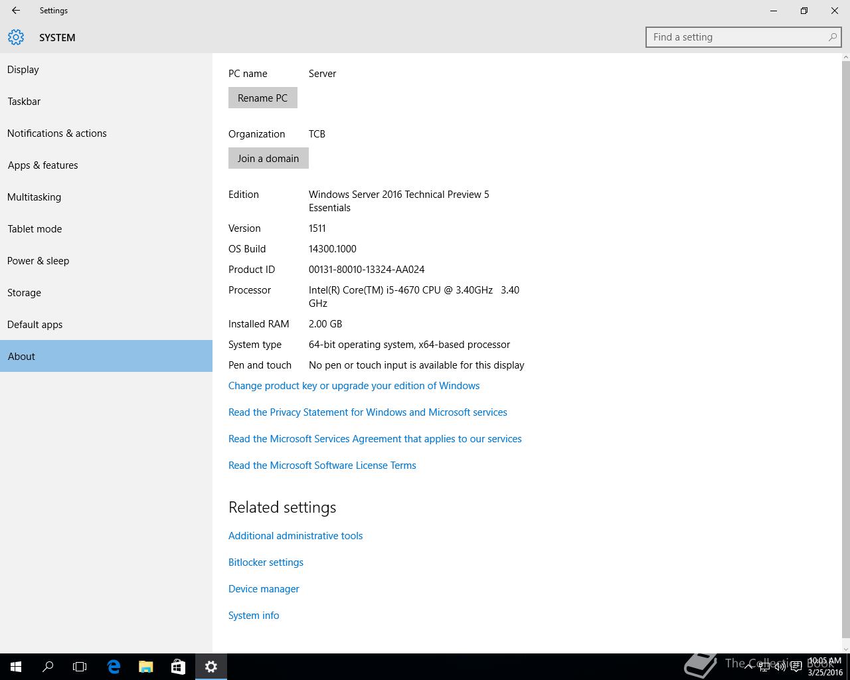Screen dimensions: 850x680
Task: Focus the Find a setting search box
Action: coord(744,37)
